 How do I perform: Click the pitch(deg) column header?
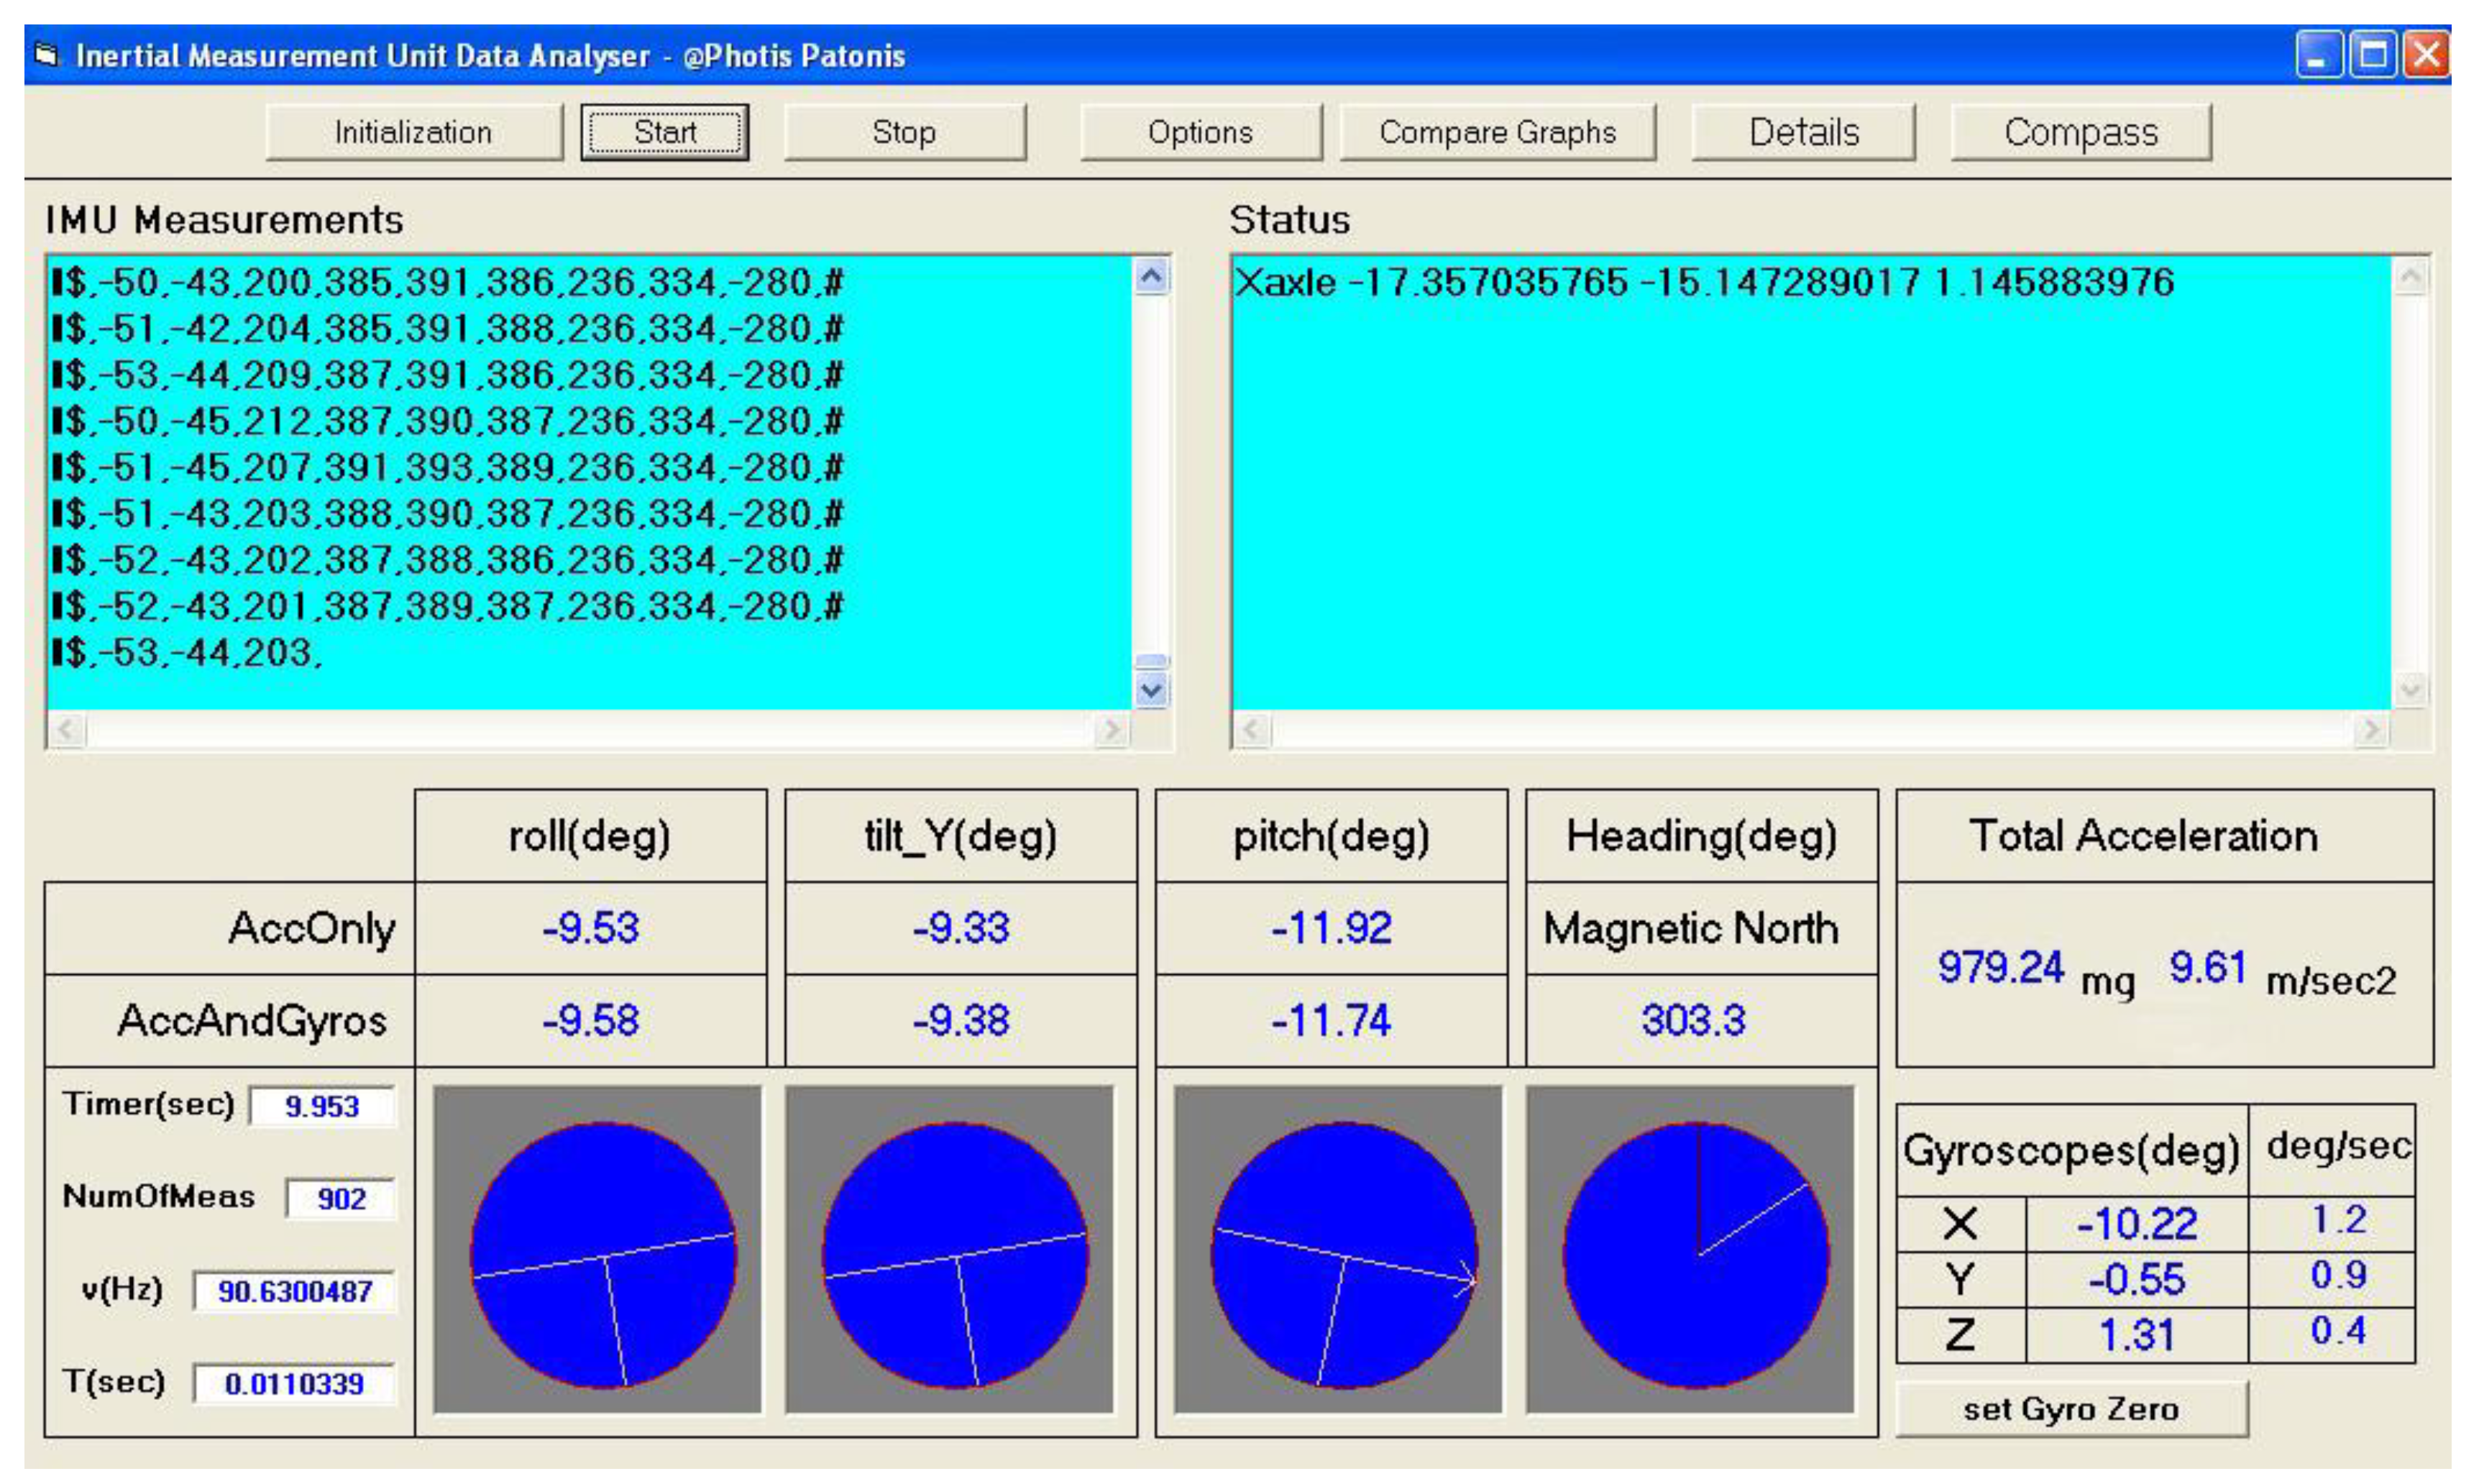tap(1331, 837)
